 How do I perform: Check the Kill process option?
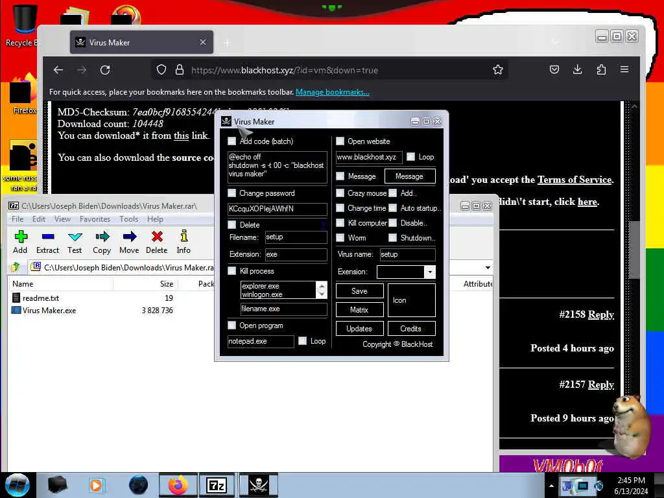[232, 271]
